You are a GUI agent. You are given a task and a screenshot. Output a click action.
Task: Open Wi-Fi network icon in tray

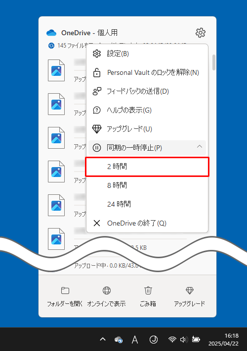[172, 340]
